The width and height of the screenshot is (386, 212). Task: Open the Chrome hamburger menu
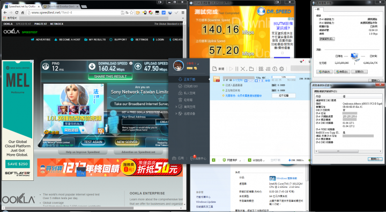click(x=183, y=12)
